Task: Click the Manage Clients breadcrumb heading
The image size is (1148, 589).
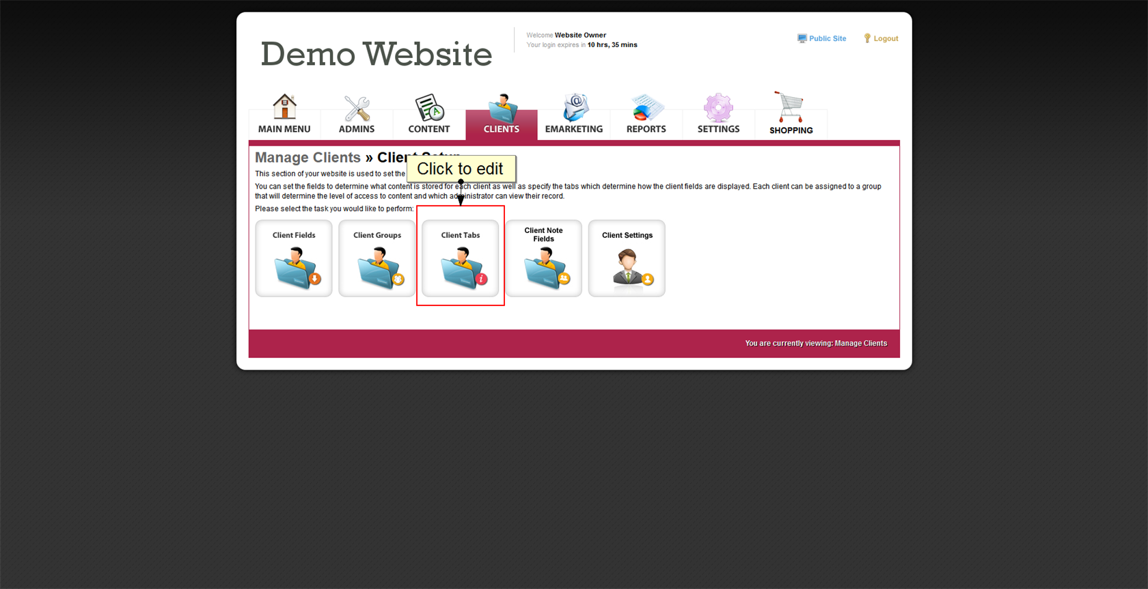Action: [x=307, y=158]
